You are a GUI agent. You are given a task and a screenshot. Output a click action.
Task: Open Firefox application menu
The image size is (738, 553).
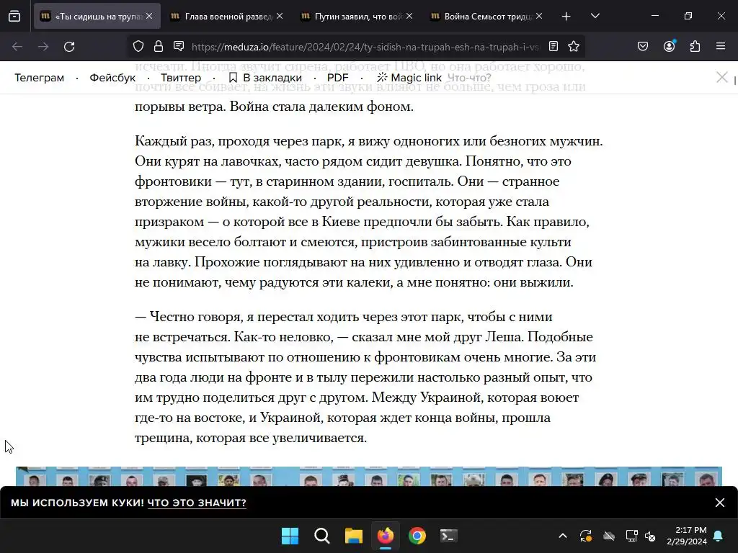pyautogui.click(x=721, y=47)
